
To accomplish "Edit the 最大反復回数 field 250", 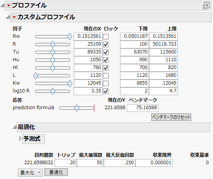I will [x=119, y=163].
